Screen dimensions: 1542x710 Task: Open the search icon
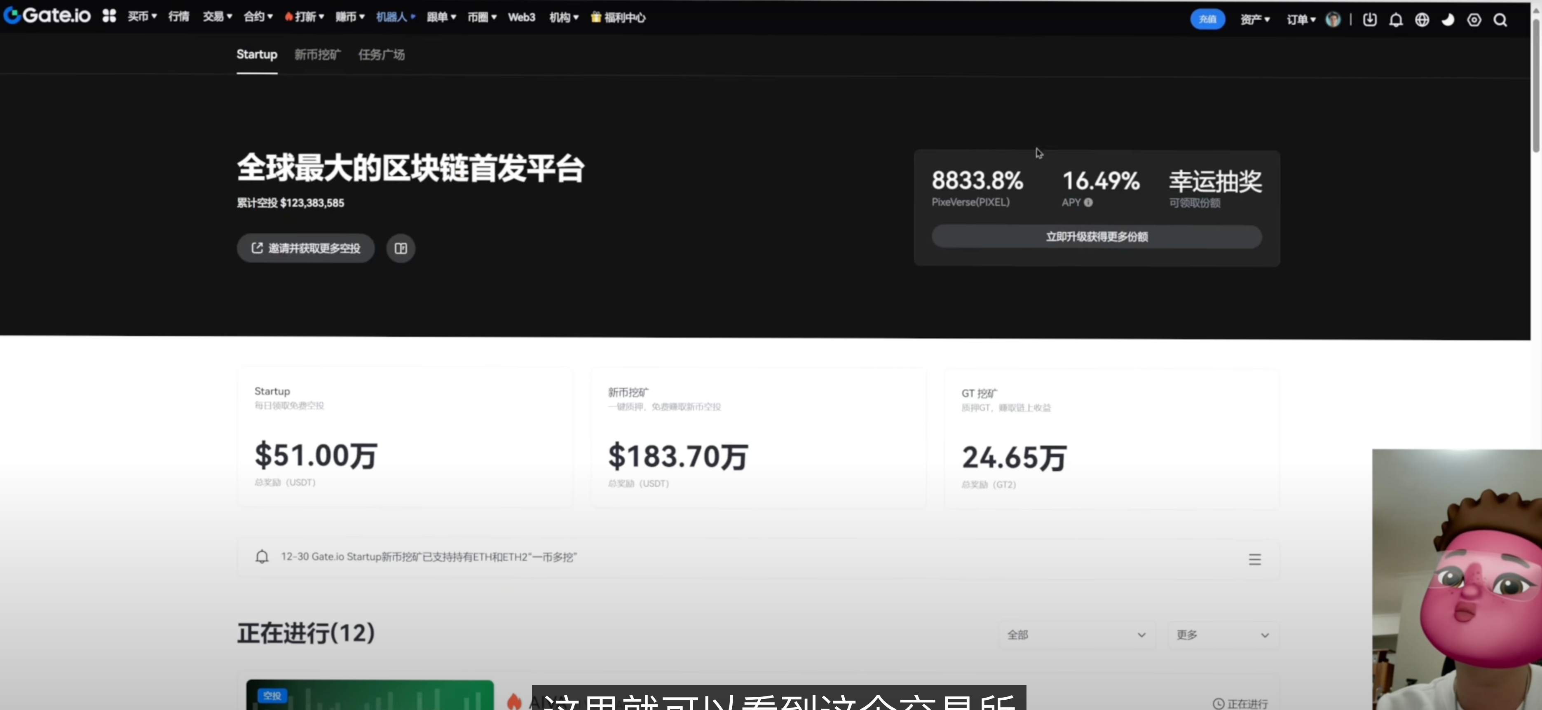[x=1501, y=20]
